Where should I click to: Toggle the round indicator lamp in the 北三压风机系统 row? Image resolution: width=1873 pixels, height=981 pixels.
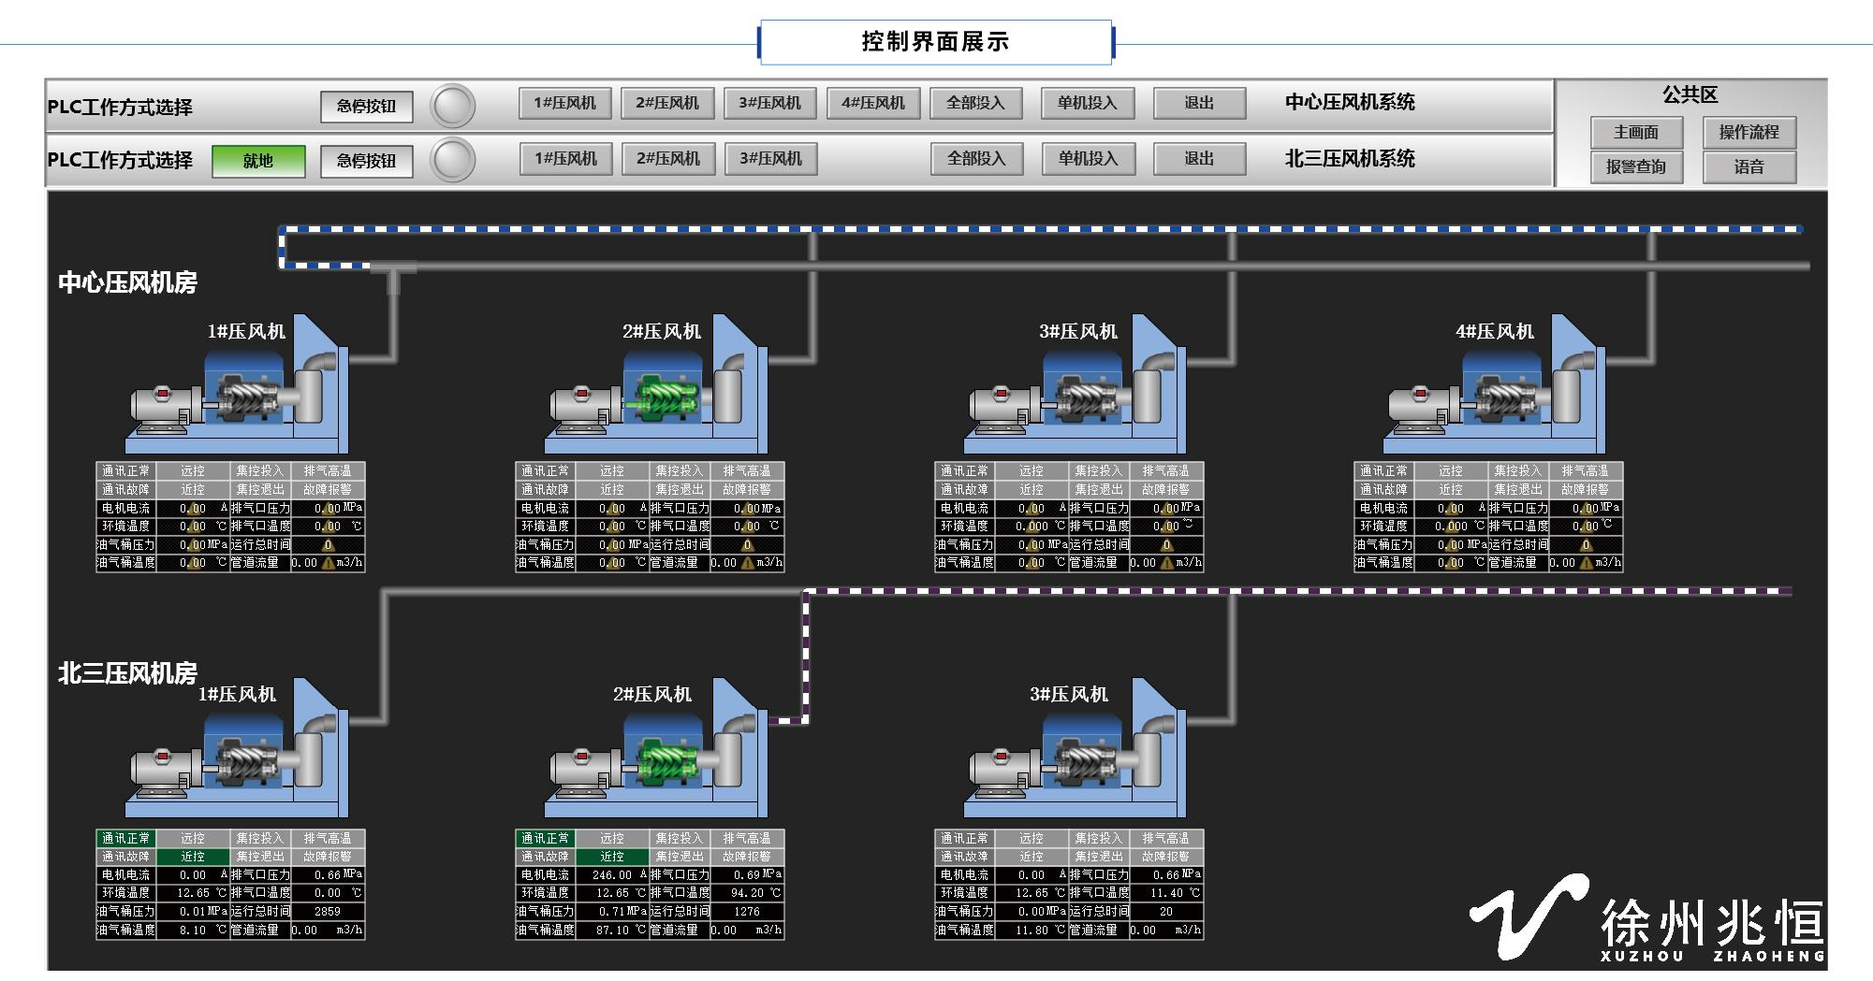452,159
